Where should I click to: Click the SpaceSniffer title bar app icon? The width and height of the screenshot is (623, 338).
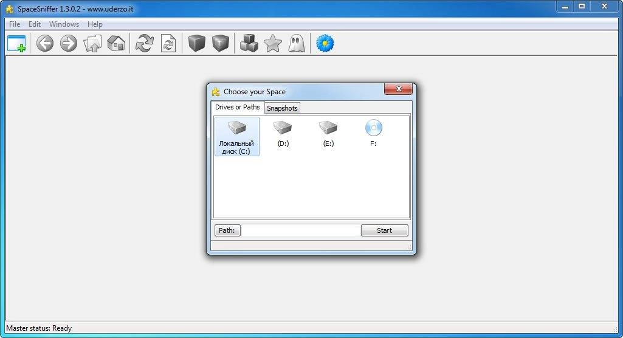click(x=10, y=9)
